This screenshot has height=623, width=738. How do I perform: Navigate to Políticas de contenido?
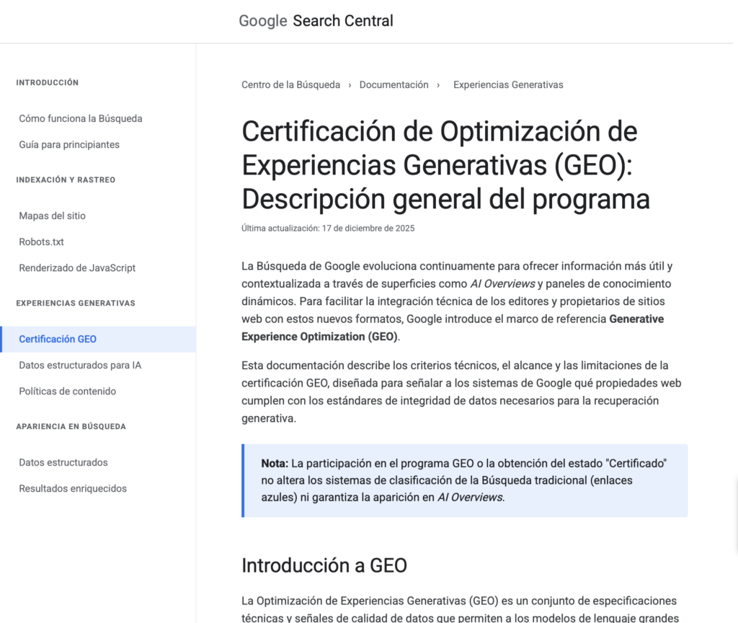point(67,391)
